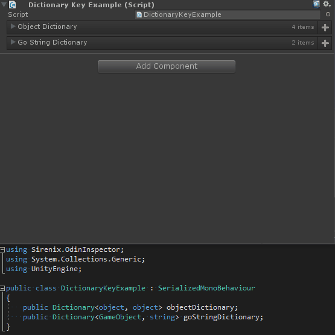The image size is (335, 335).
Task: Expand the Go String Dictionary foldout
Action: 13,42
